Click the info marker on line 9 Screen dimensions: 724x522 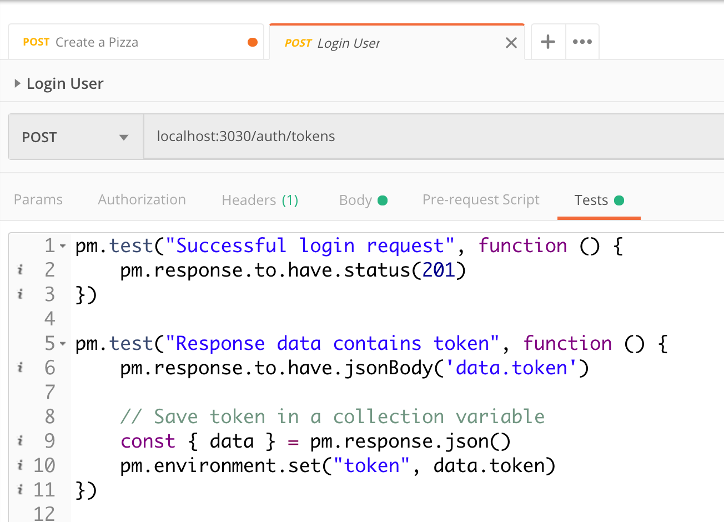click(21, 441)
